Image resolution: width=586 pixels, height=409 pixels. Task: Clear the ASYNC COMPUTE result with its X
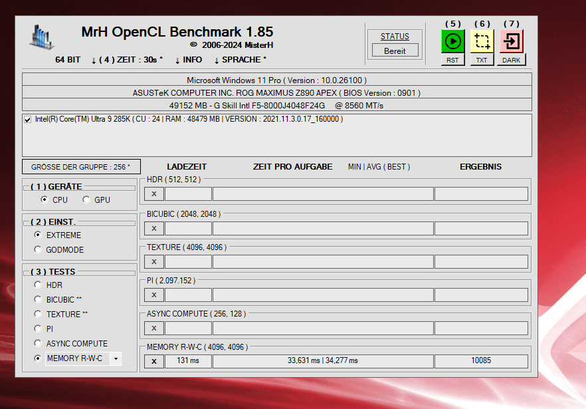154,328
